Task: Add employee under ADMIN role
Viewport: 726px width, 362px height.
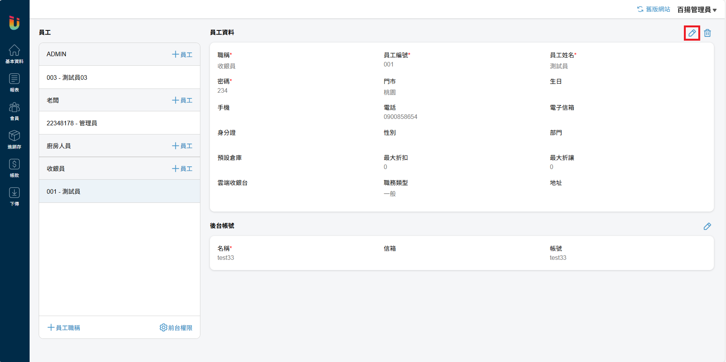Action: click(182, 54)
